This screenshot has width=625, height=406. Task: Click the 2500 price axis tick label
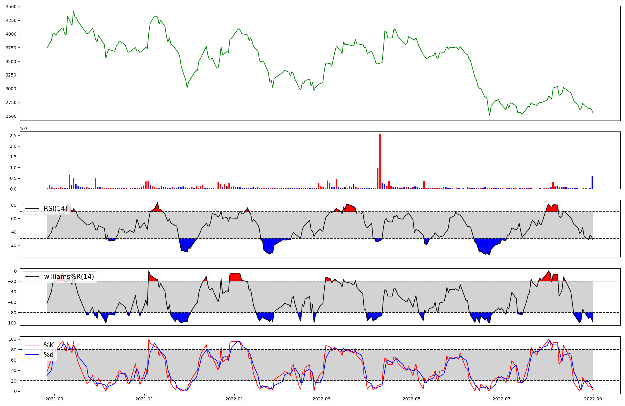(x=11, y=116)
